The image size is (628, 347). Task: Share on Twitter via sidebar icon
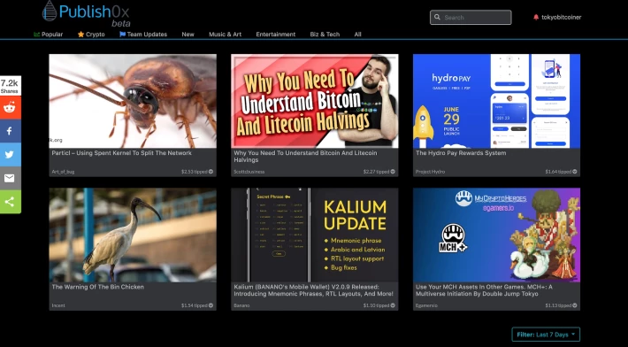(10, 155)
